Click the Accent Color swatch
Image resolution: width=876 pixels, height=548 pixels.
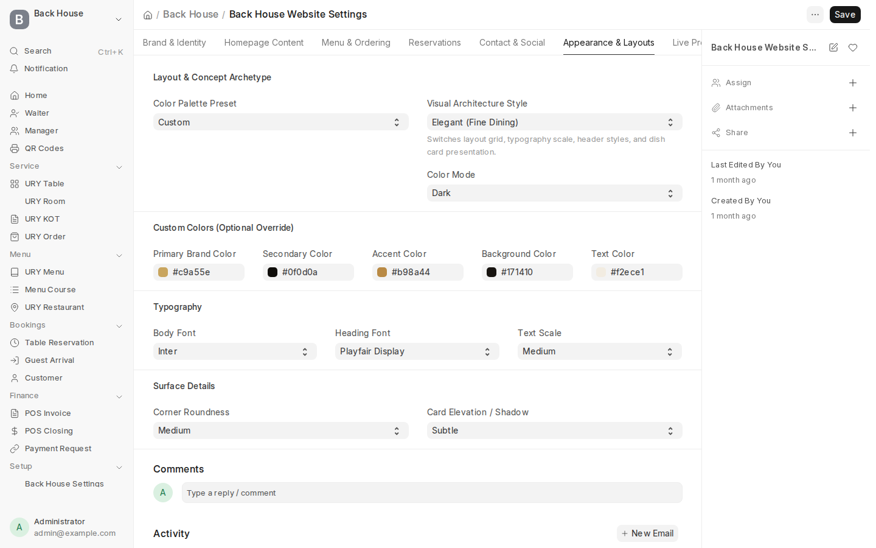[x=382, y=272]
